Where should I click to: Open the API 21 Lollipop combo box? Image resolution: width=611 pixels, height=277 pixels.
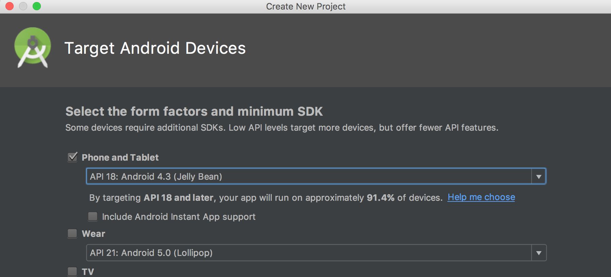point(308,253)
